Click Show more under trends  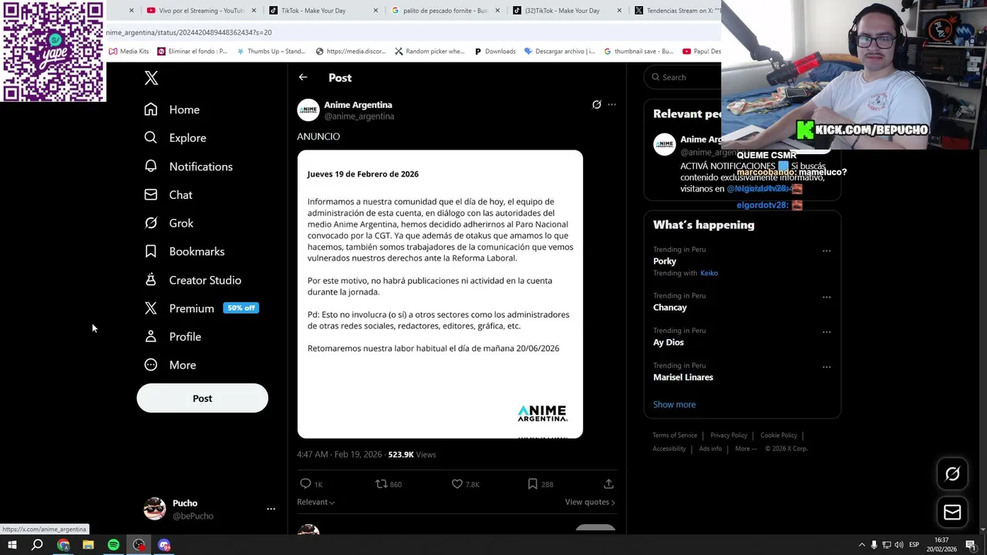point(675,405)
